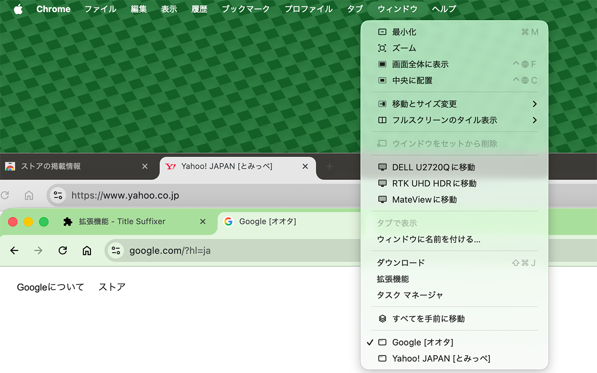
Task: Choose 最小化 from the window menu
Action: pyautogui.click(x=404, y=32)
